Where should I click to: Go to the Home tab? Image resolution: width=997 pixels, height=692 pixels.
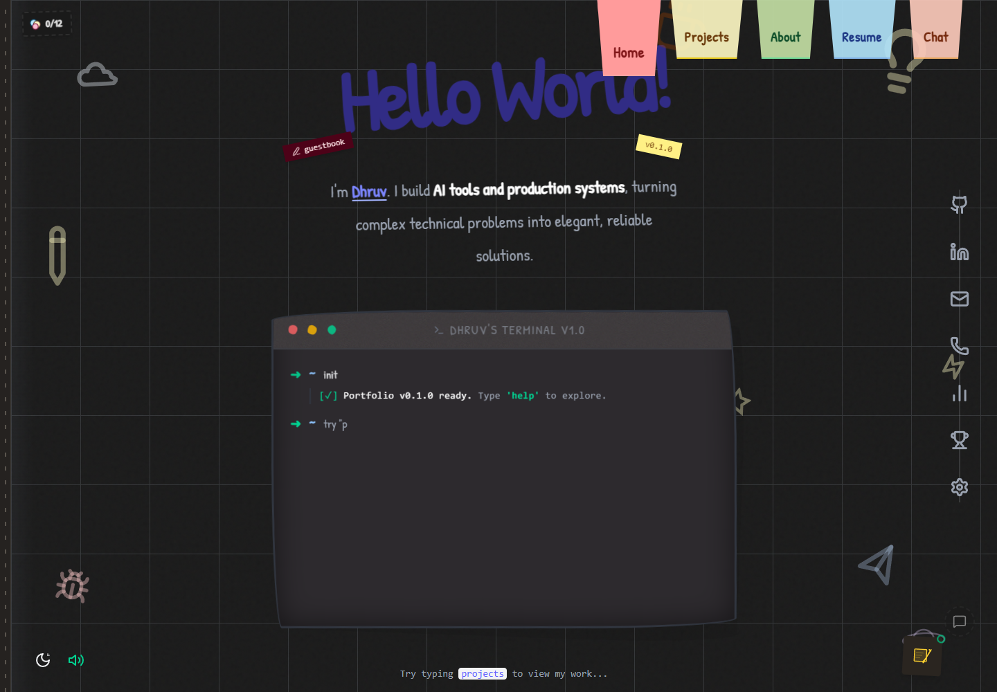pos(629,53)
